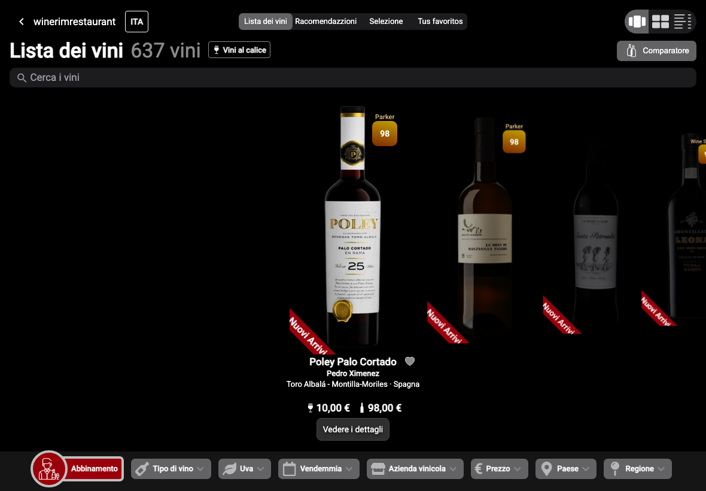
Task: Click the bottle price 98,00 €
Action: tap(381, 408)
